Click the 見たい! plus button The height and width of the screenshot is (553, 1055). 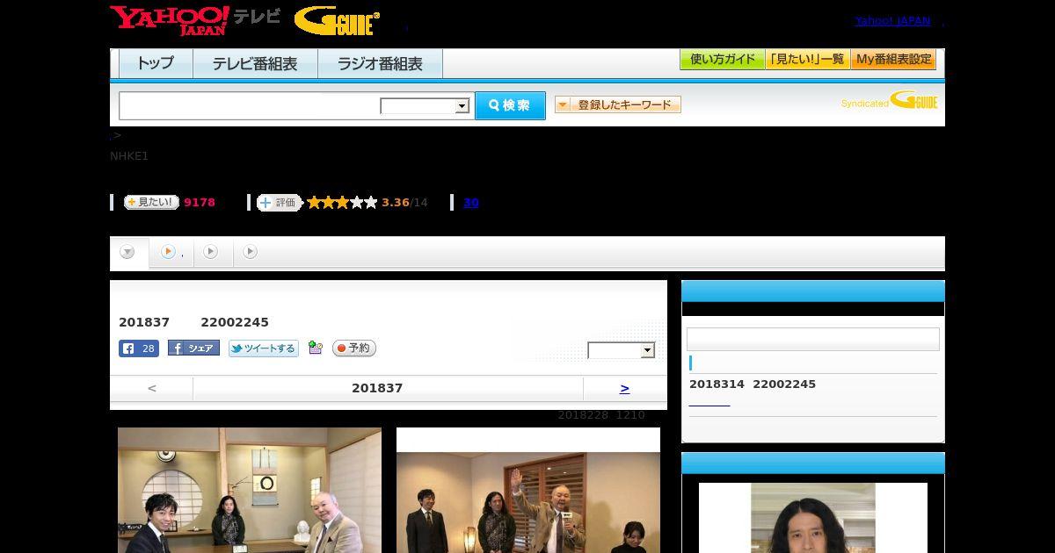(151, 202)
